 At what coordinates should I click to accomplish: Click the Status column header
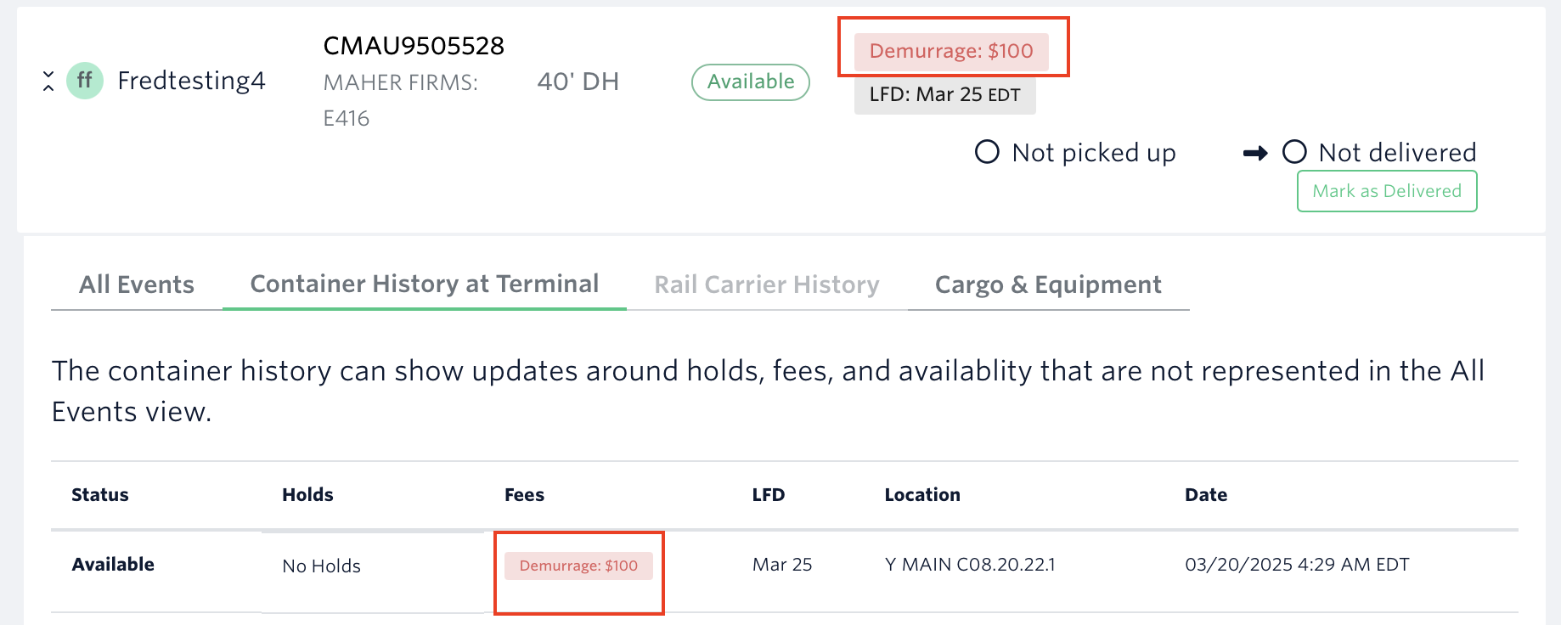(x=100, y=495)
